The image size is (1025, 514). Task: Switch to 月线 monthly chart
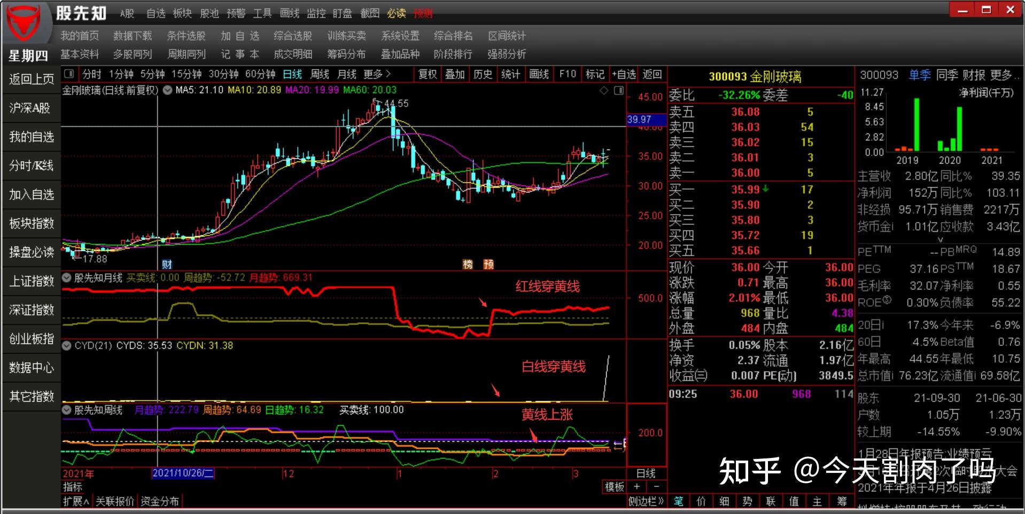click(x=347, y=74)
